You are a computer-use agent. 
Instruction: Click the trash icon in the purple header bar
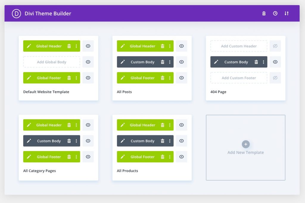(x=264, y=13)
